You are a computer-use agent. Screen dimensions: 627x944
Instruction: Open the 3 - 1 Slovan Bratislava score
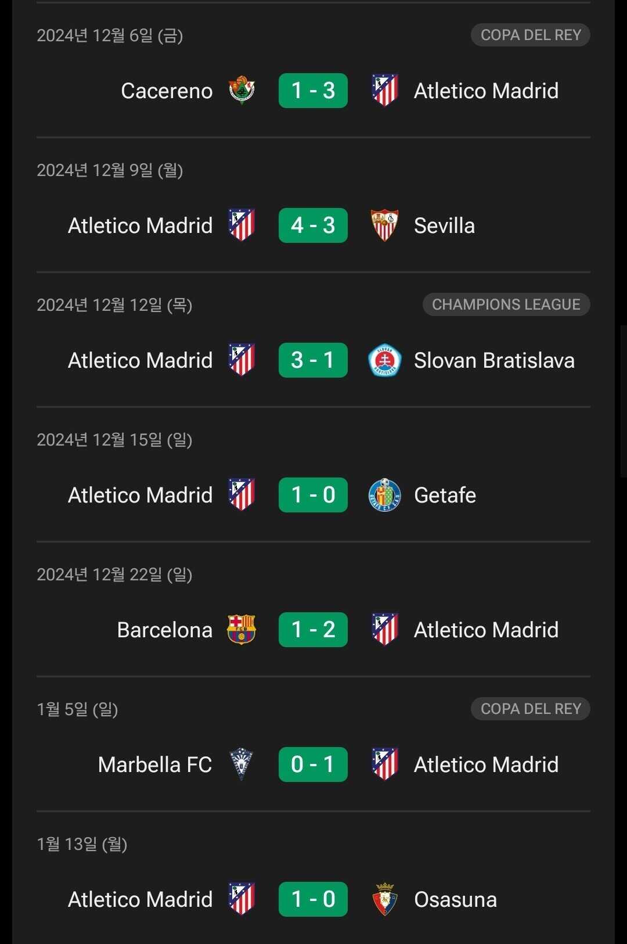(313, 360)
